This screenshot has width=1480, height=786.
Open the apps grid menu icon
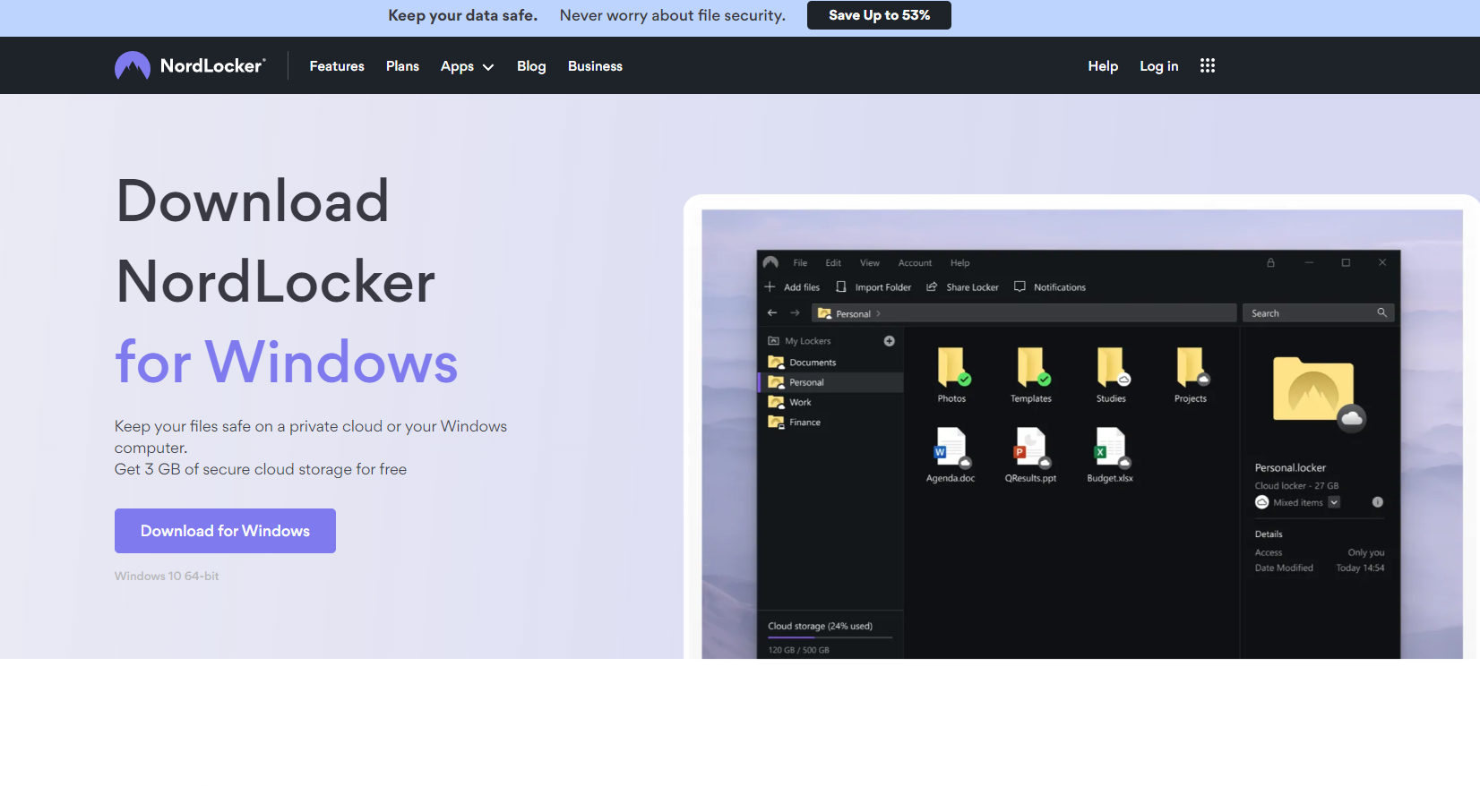tap(1207, 65)
